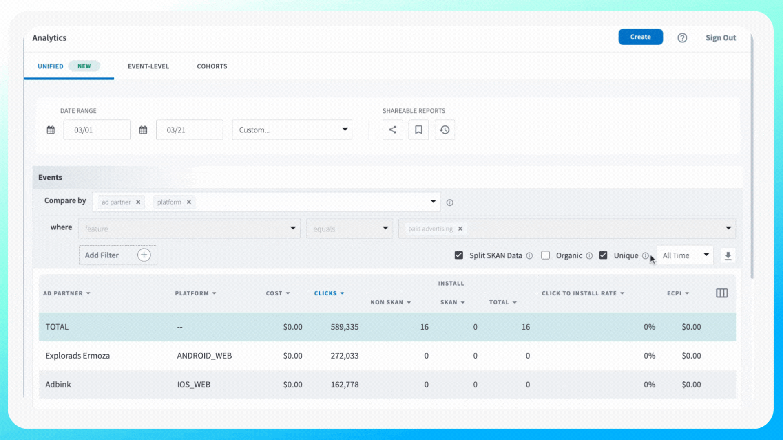Open the help menu
Screen dimensions: 783x440
point(682,37)
